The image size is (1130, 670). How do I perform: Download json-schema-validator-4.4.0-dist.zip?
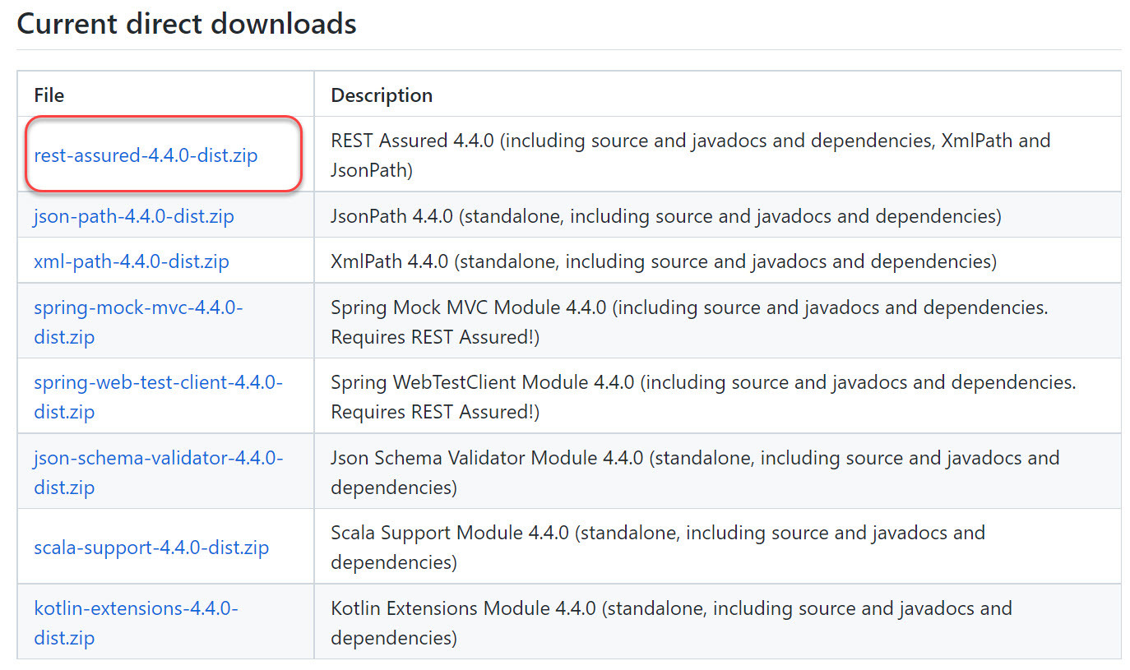(158, 472)
